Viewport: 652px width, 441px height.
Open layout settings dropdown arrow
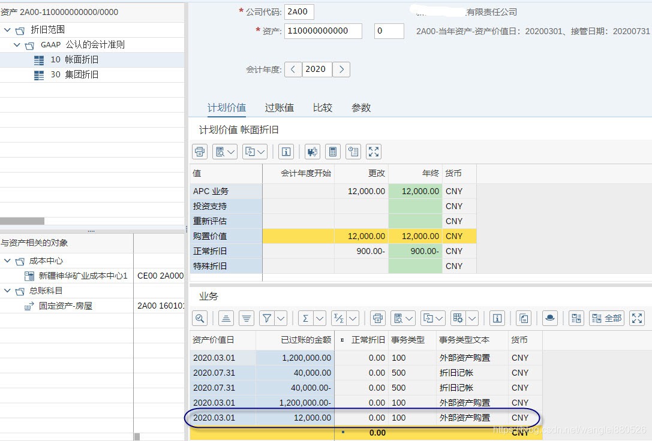point(472,319)
